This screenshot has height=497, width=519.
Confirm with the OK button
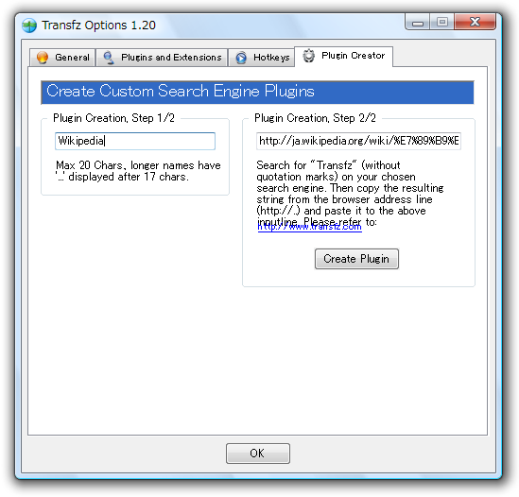258,454
